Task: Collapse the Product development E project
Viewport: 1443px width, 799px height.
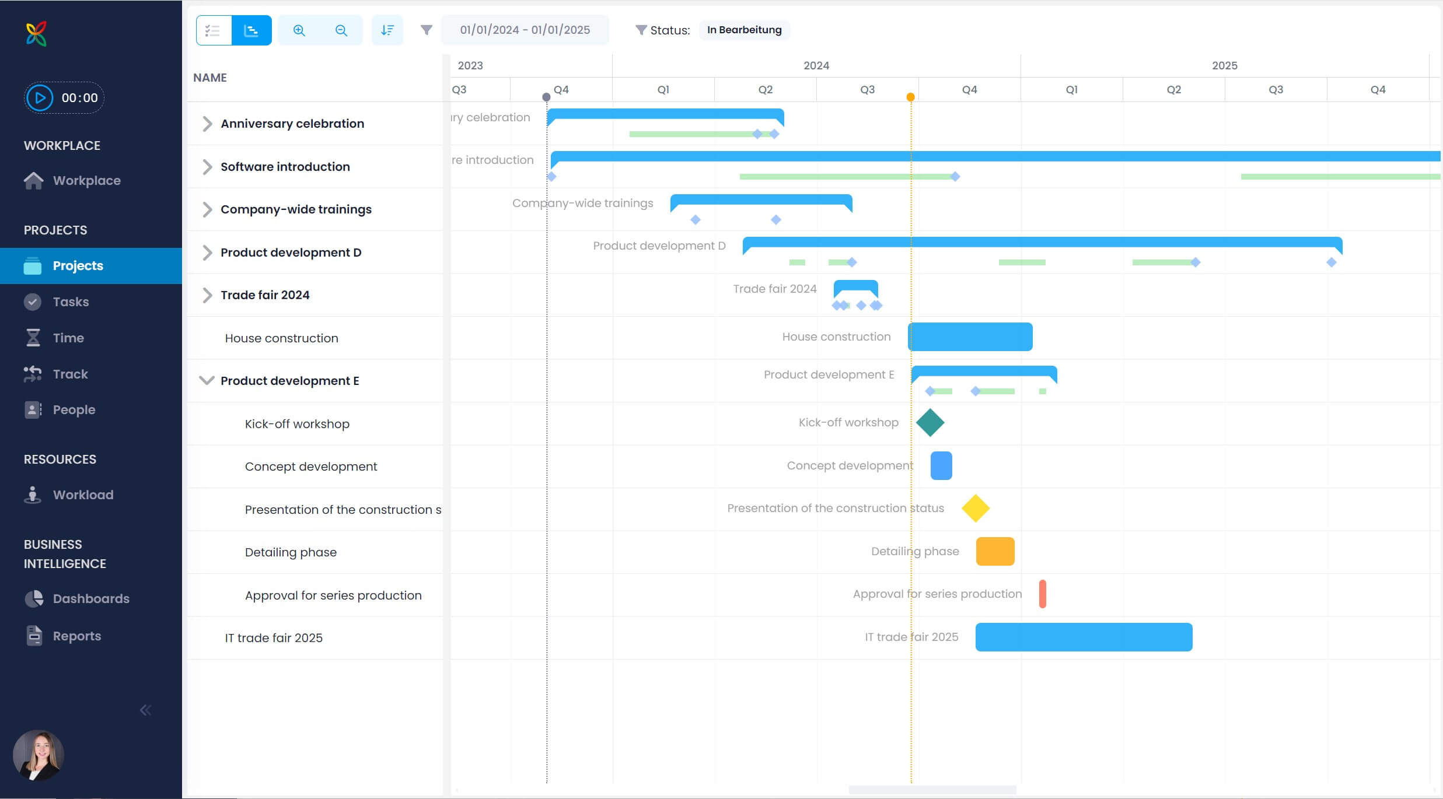Action: click(207, 381)
